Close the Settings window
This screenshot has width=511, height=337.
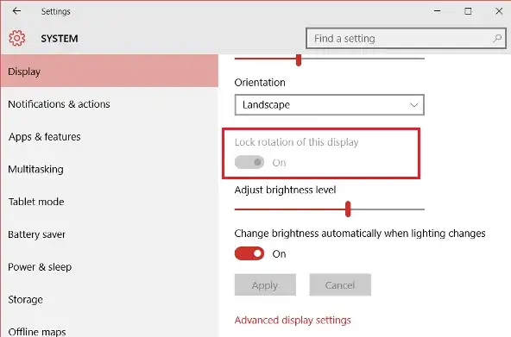point(499,11)
